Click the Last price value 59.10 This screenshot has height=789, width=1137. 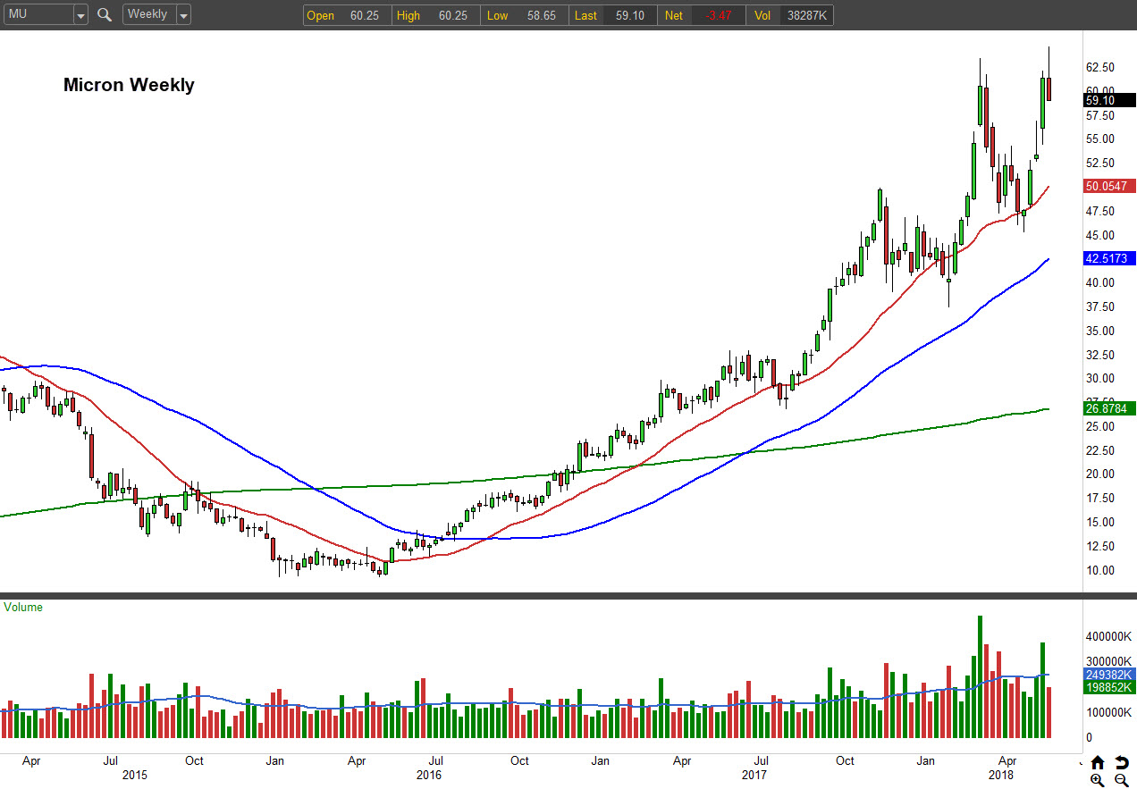[631, 15]
